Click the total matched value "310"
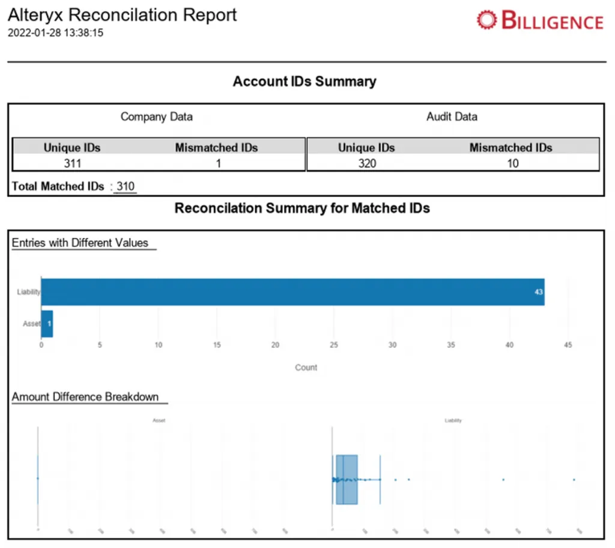This screenshot has height=548, width=615. pos(126,186)
